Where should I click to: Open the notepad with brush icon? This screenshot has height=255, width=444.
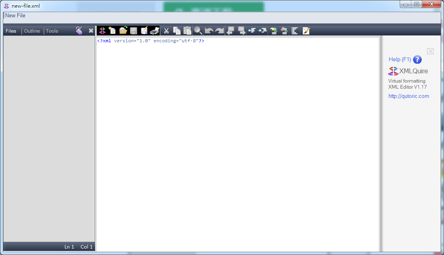pos(306,31)
